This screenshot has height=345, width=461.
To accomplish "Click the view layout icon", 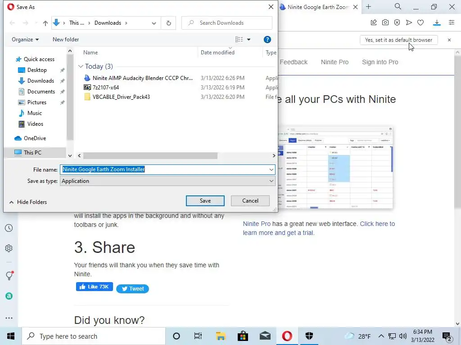I will click(239, 40).
